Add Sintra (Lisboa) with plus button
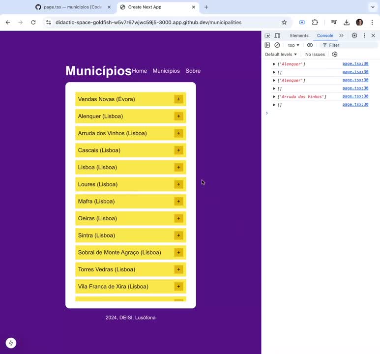Viewport: 380px width, 354px height. click(x=178, y=236)
